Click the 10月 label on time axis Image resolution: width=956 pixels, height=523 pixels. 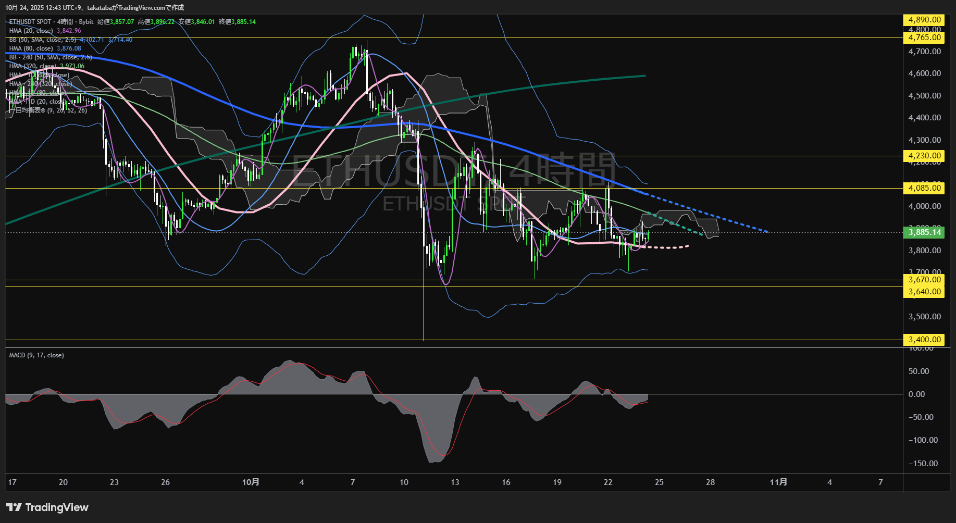coord(251,482)
